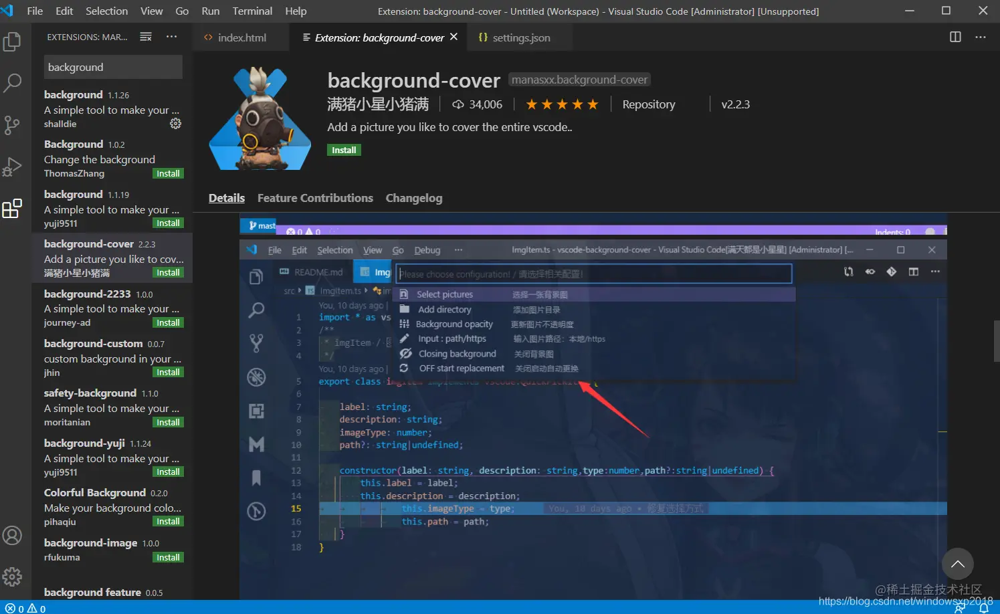Open editor more actions menu
Screen dimensions: 1000x614
tap(981, 37)
